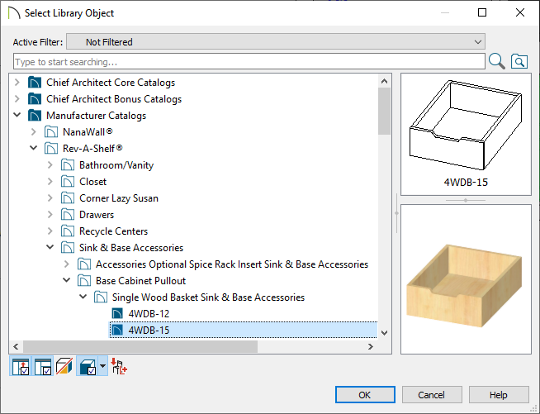The width and height of the screenshot is (540, 414).
Task: Expand the Recycle Centers folder
Action: [50, 231]
